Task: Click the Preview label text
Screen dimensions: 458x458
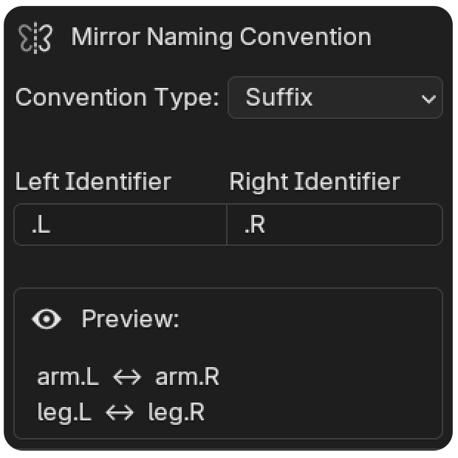Action: (x=130, y=318)
